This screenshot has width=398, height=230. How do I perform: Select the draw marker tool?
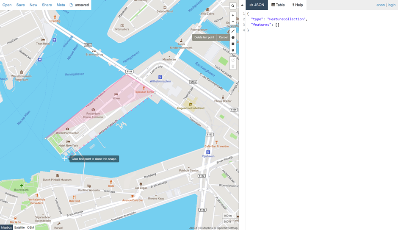click(233, 50)
